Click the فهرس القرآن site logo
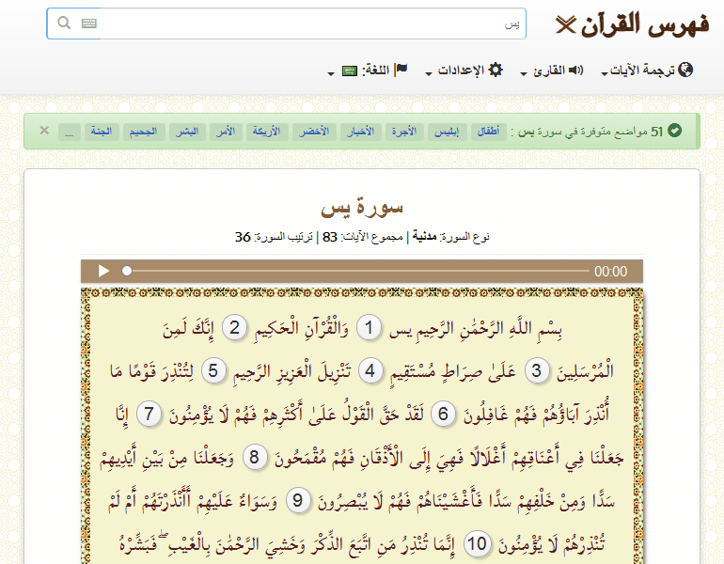 coord(632,24)
